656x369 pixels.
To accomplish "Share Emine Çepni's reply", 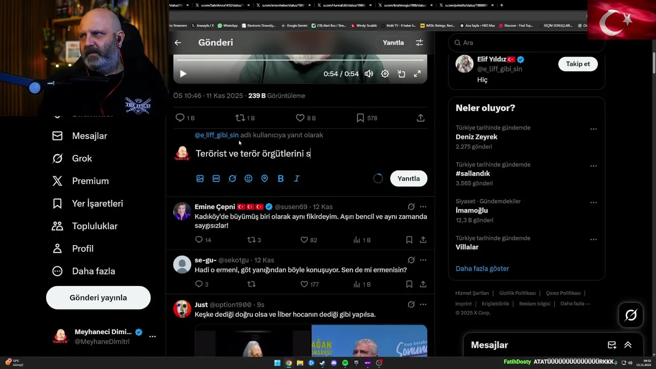I will [x=423, y=240].
